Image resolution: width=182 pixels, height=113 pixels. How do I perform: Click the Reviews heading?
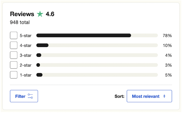(22, 14)
